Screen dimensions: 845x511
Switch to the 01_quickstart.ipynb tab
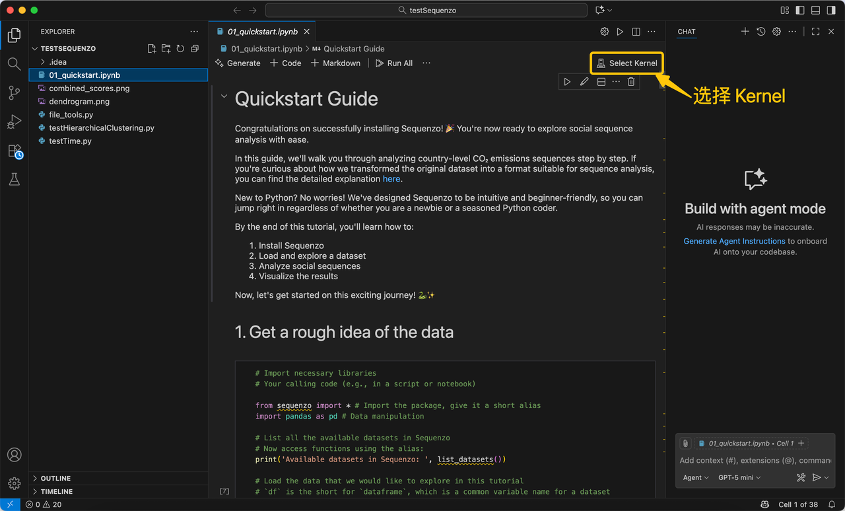click(x=262, y=32)
